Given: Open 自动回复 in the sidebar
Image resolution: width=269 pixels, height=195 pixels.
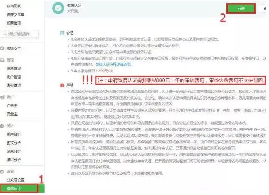Looking at the screenshot, I should tap(14, 6).
